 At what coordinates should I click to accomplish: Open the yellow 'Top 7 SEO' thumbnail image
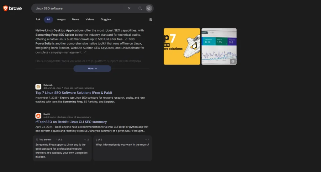pyautogui.click(x=182, y=46)
